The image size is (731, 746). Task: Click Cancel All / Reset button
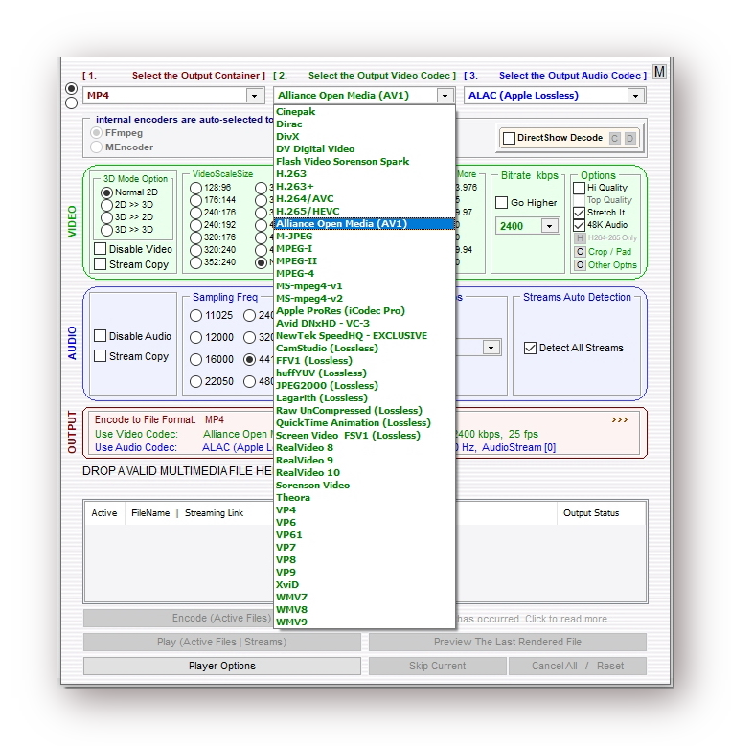pos(578,667)
